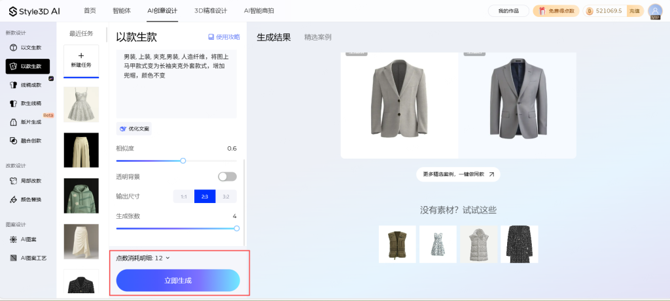Select the 以文生款 sidebar icon
Viewport: 670px width, 301px height.
[13, 47]
